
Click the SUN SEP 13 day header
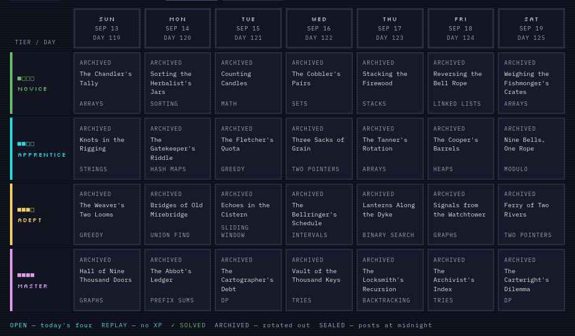(x=106, y=28)
